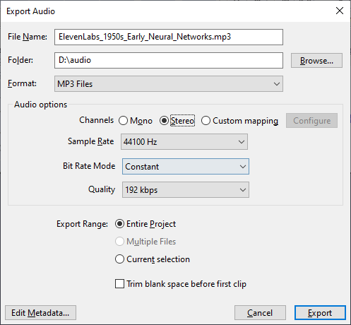
Task: Select Entire Project export range
Action: [x=119, y=224]
